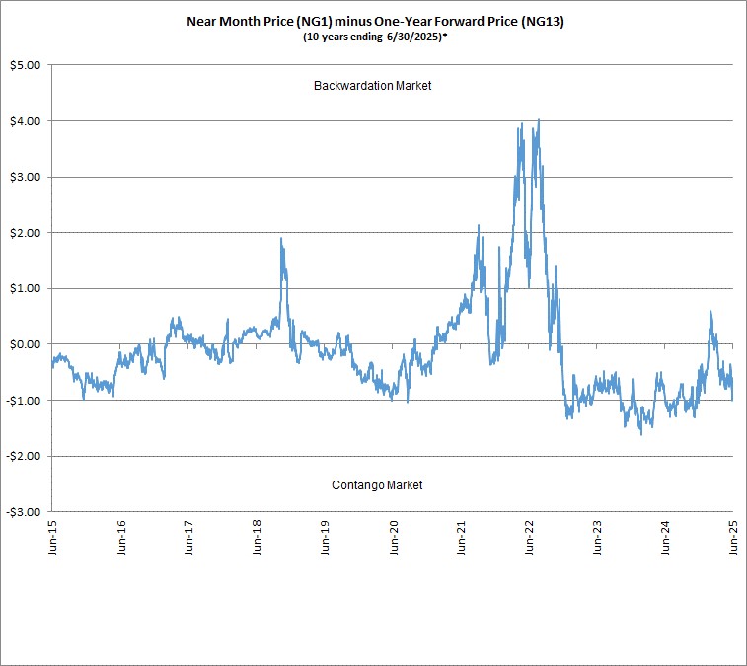Screen dimensions: 747x666
Task: Click the 2022 peak near $4.00 on the line
Action: coord(539,120)
